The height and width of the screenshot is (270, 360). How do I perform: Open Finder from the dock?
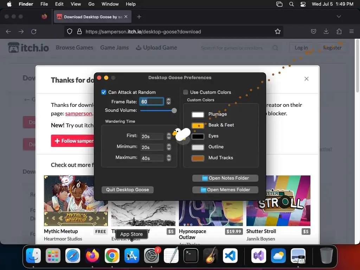coord(33,256)
